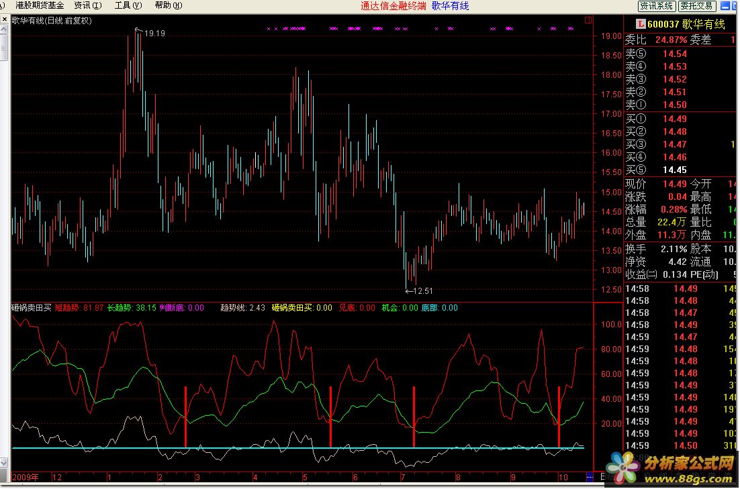Click the small blue icon at the timeline end
740x489 pixels.
coord(590,477)
